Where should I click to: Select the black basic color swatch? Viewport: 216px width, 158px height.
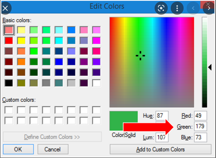(9, 83)
